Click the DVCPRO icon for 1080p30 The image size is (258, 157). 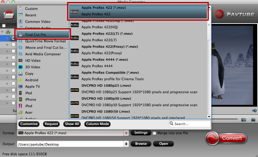click(75, 103)
